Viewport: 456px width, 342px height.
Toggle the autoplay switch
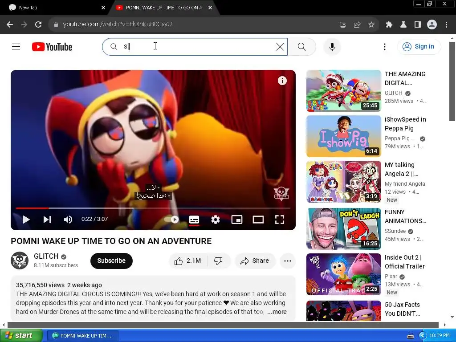coord(172,220)
